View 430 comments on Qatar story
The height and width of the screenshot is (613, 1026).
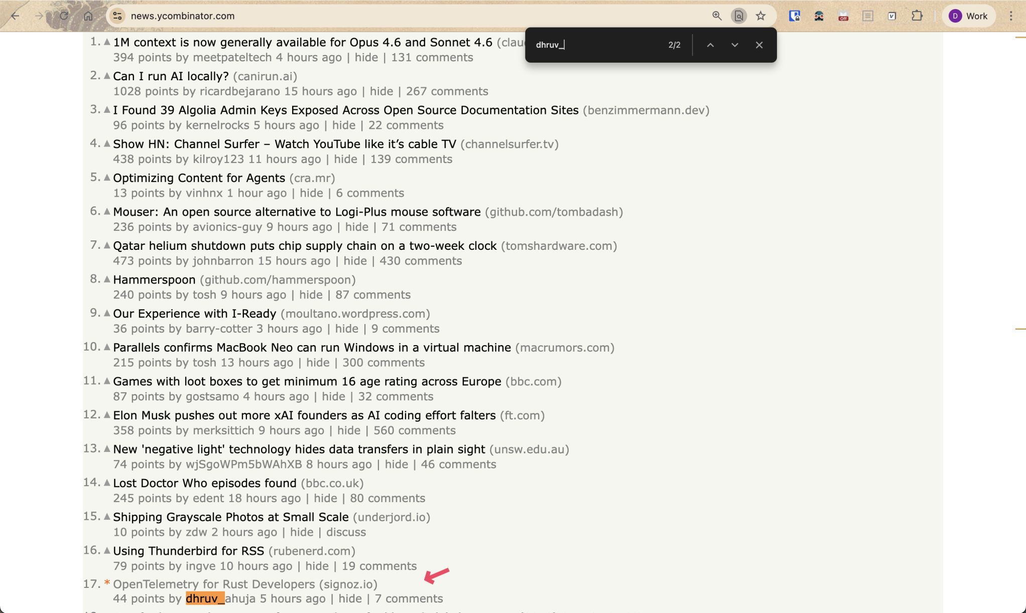[421, 261]
